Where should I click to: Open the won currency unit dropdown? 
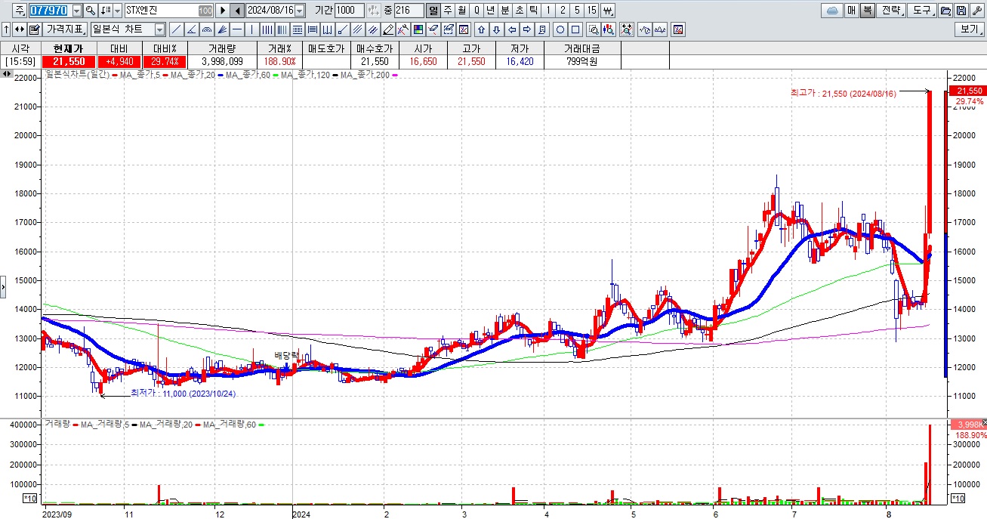point(608,11)
